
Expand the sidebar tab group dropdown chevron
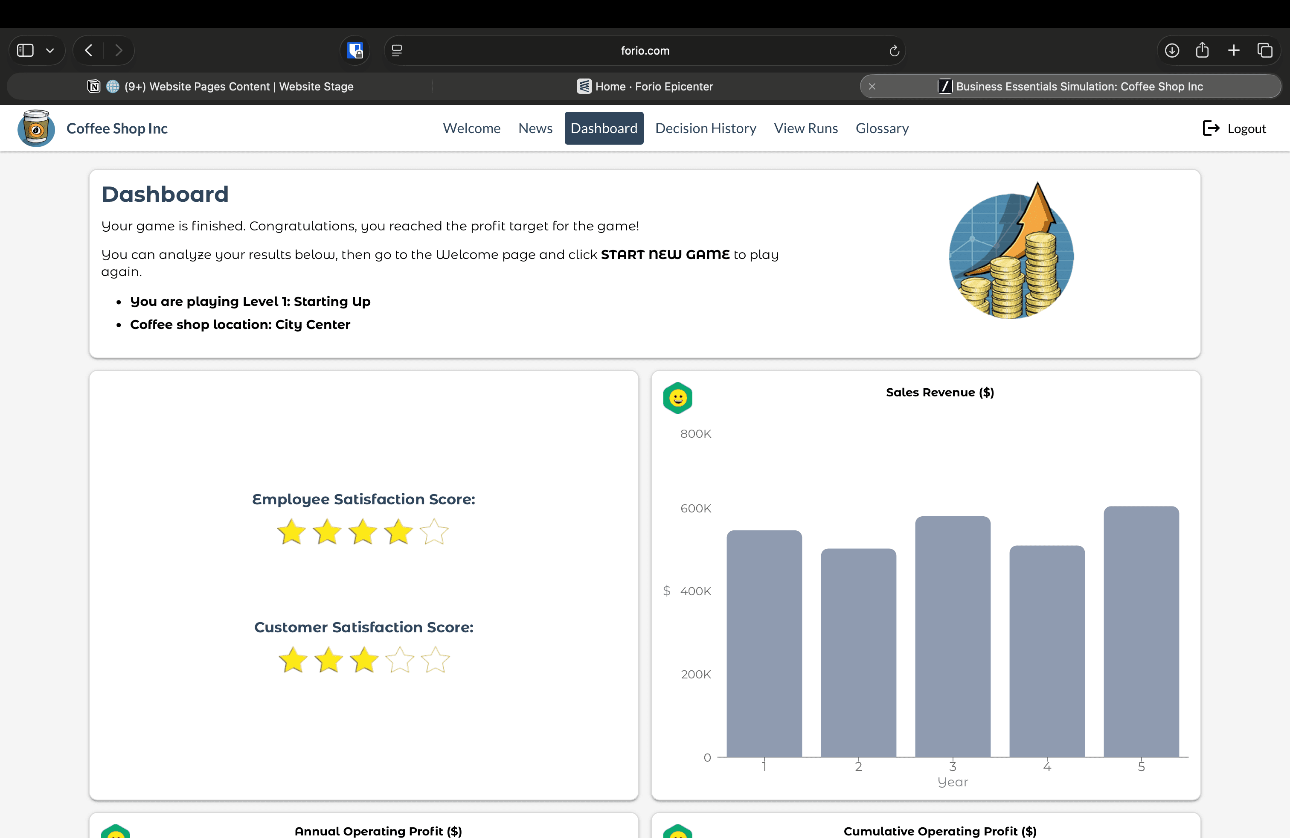point(50,50)
